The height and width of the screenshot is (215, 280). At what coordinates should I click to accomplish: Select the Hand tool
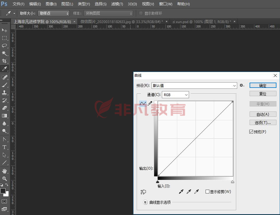click(x=4, y=171)
